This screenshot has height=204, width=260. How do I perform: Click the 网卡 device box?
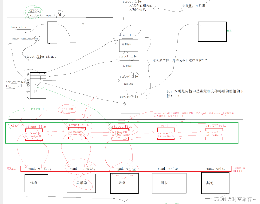(x=169, y=183)
